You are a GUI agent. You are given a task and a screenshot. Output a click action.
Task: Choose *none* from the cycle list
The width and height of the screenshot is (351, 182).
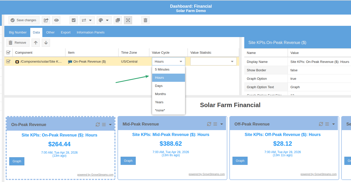click(169, 110)
